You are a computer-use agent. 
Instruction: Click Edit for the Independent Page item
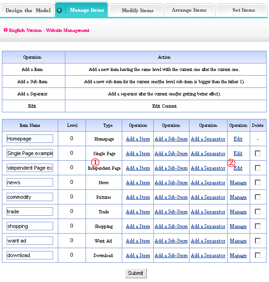click(x=238, y=168)
